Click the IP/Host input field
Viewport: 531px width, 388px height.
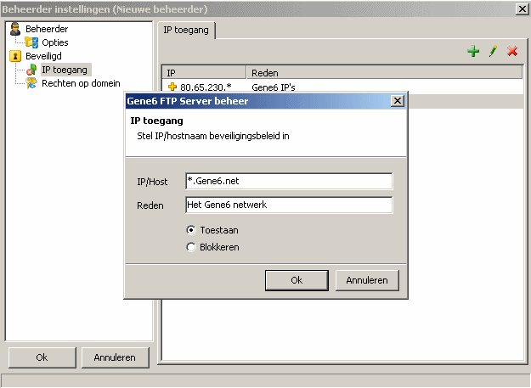click(289, 182)
